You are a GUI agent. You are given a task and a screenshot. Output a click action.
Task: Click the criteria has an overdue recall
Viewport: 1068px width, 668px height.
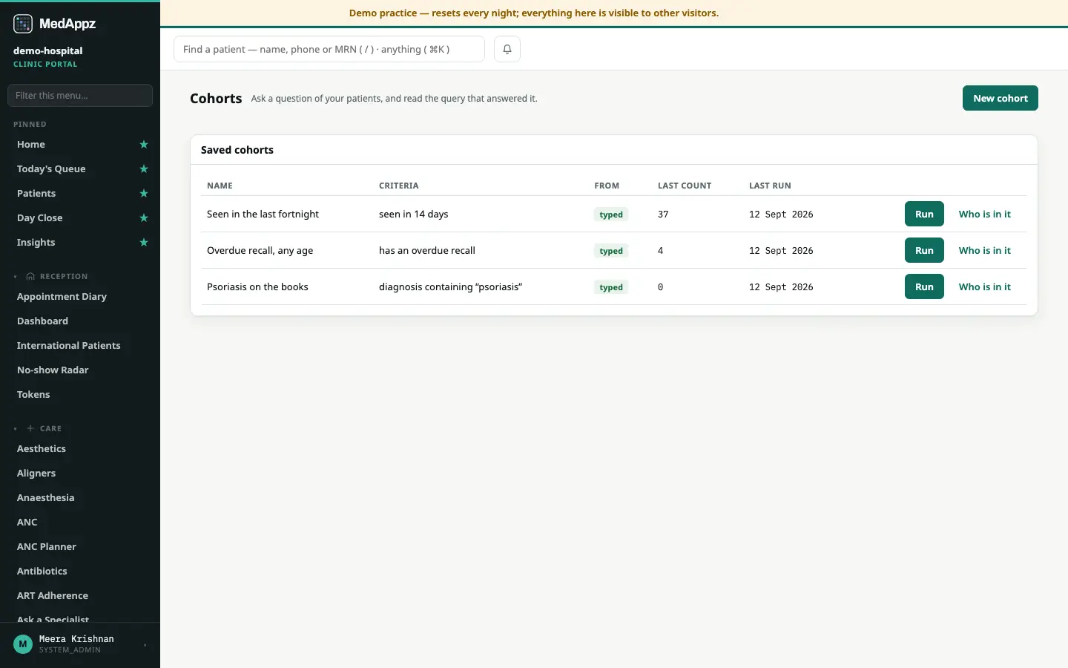point(427,250)
